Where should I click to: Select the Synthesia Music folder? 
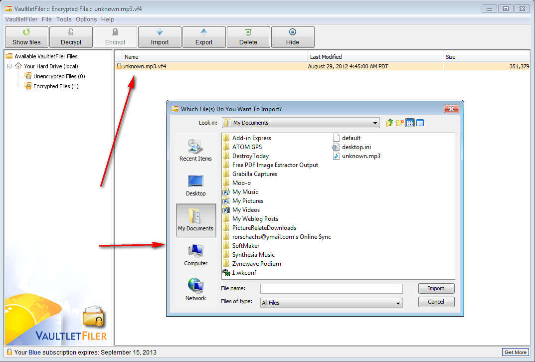click(249, 255)
